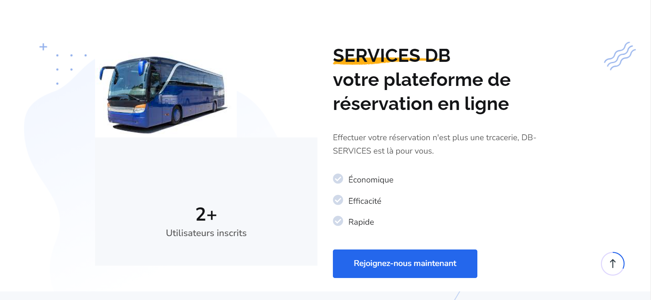Image resolution: width=651 pixels, height=300 pixels.
Task: Click the gray card below the bus
Action: tap(206, 172)
